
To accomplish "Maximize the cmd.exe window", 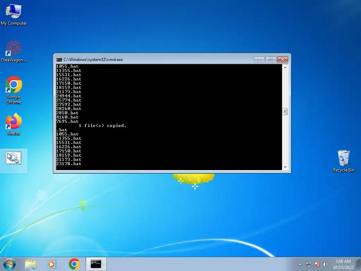I will (x=271, y=60).
